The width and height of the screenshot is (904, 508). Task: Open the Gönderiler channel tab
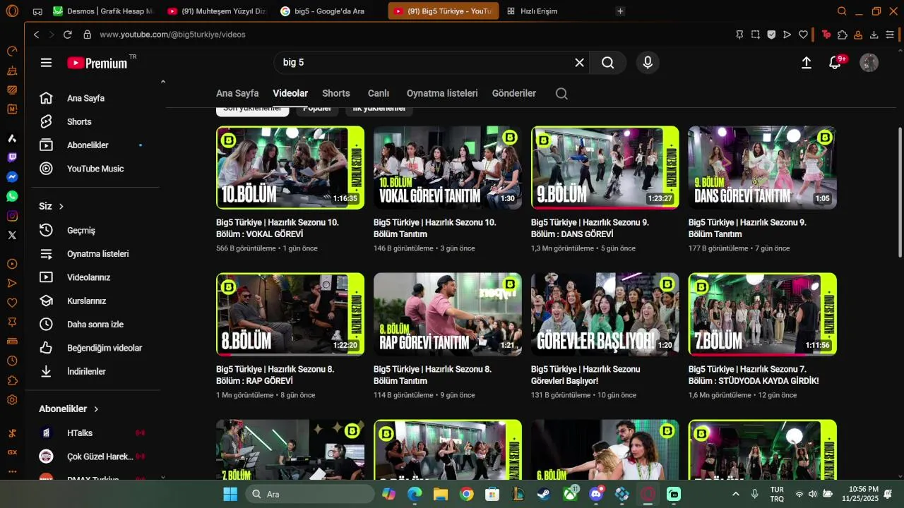point(514,94)
